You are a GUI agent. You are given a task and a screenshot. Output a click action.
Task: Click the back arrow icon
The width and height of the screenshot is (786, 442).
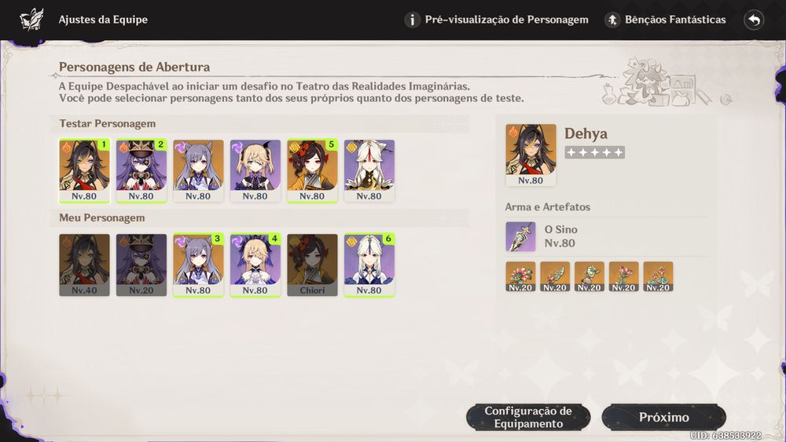coord(754,20)
